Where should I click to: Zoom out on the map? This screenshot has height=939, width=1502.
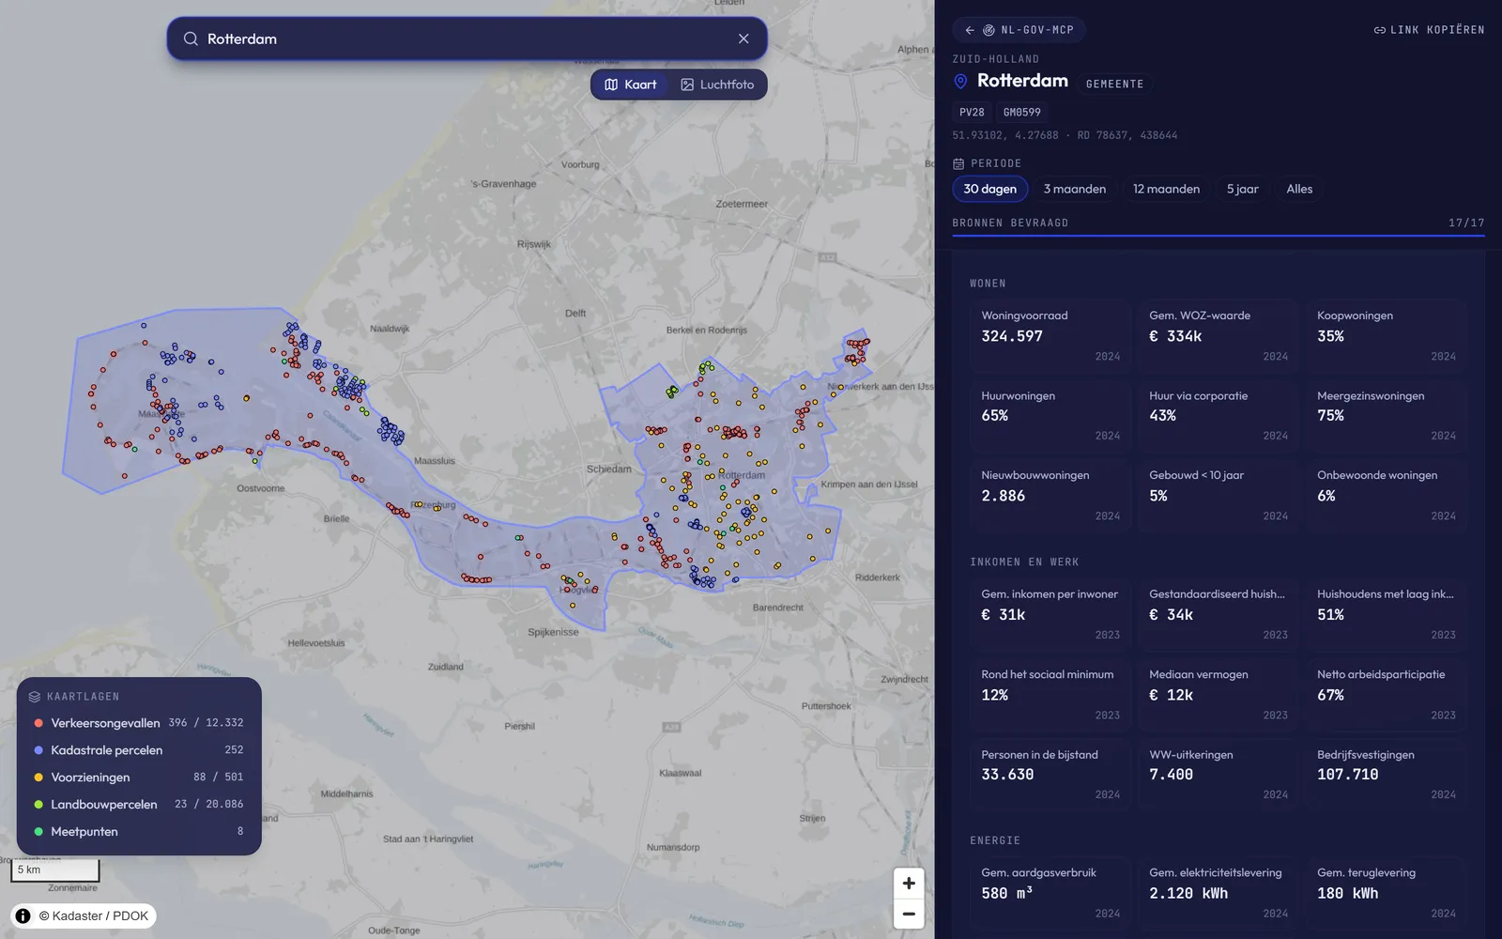(909, 914)
